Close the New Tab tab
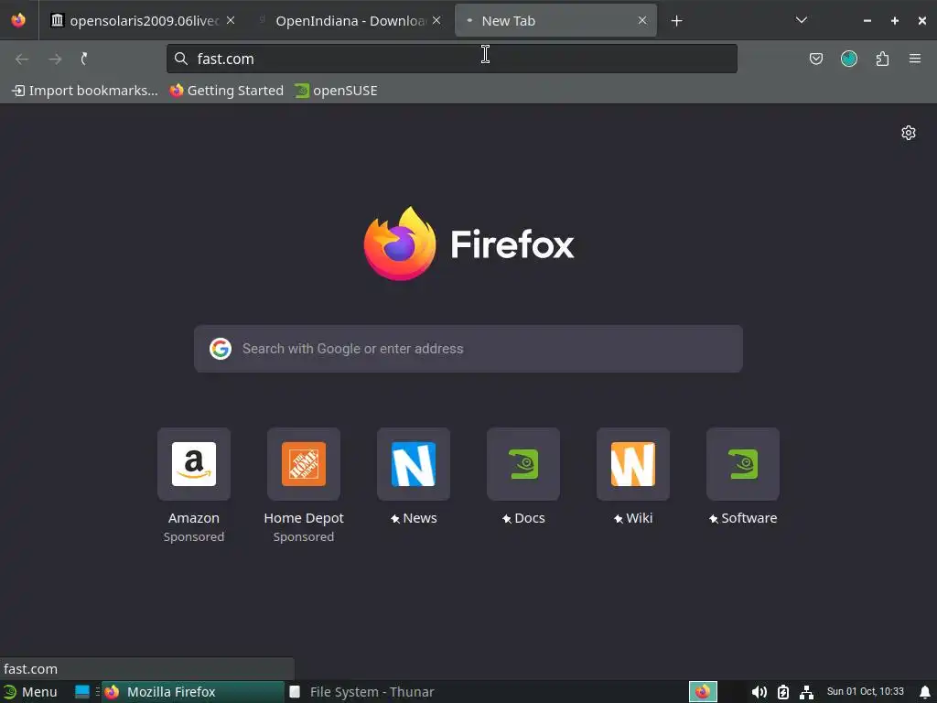The height and width of the screenshot is (703, 937). tap(642, 20)
